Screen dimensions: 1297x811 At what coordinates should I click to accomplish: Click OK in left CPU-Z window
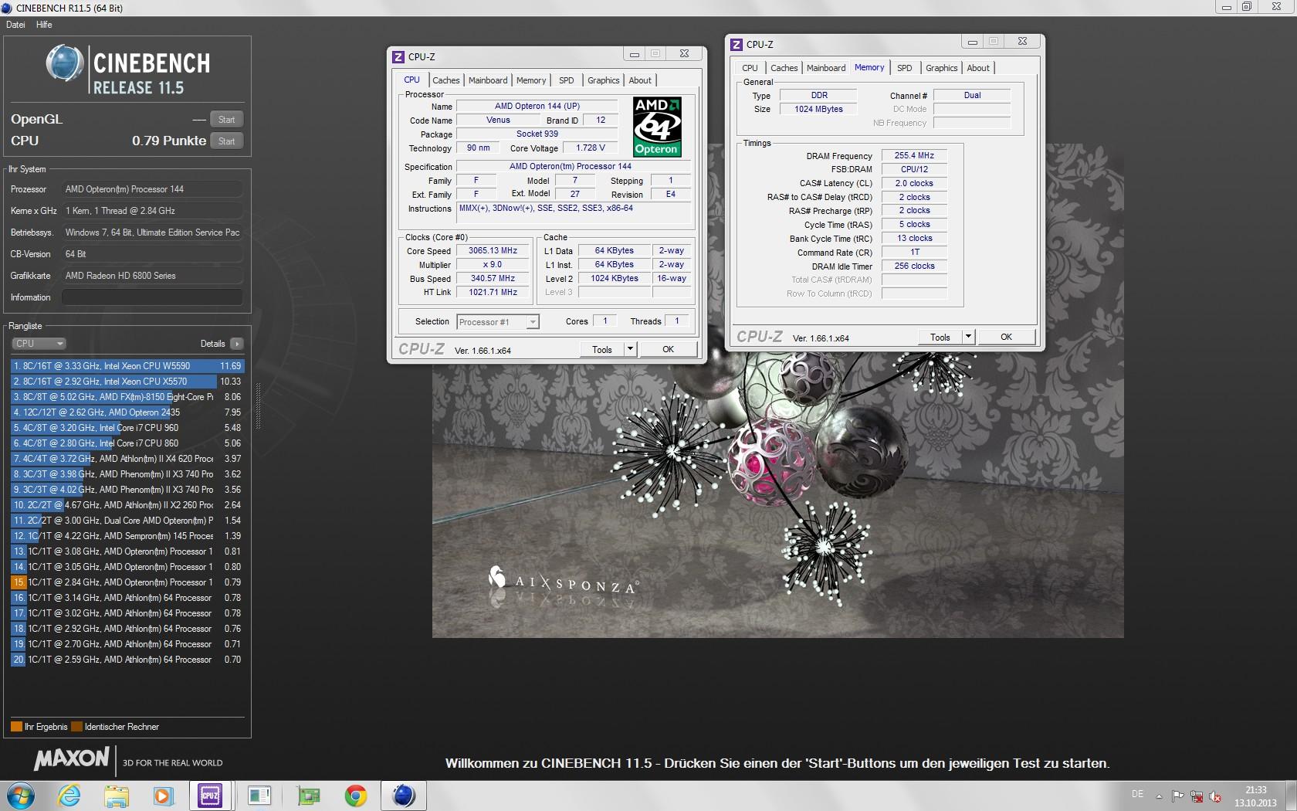click(669, 350)
